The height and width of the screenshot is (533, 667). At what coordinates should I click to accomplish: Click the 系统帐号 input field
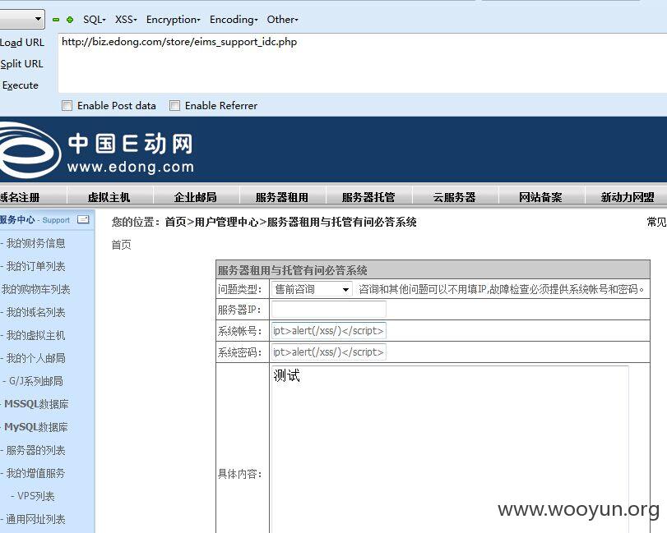coord(329,330)
